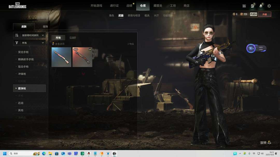Open the 商店 tab
This screenshot has width=280, height=157.
tap(186, 6)
